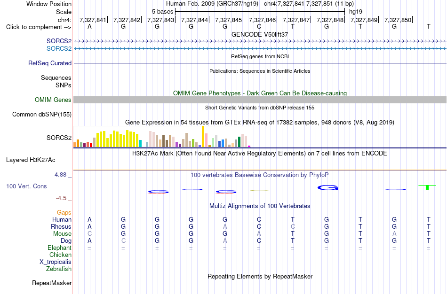The width and height of the screenshot is (447, 294).
Task: Open Multiz Alignments of 100 Vertebrates title
Action: click(260, 206)
